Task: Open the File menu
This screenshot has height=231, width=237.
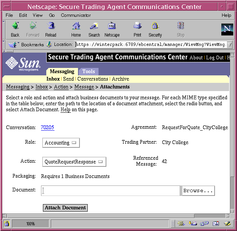Action: 9,15
